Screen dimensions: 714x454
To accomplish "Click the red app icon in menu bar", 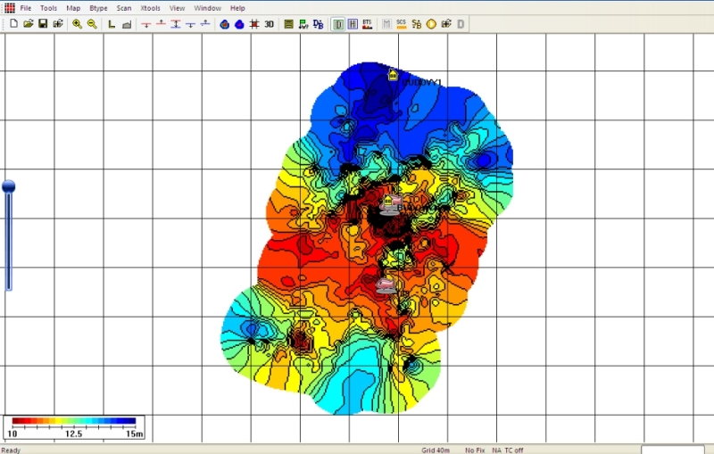I will (x=10, y=8).
